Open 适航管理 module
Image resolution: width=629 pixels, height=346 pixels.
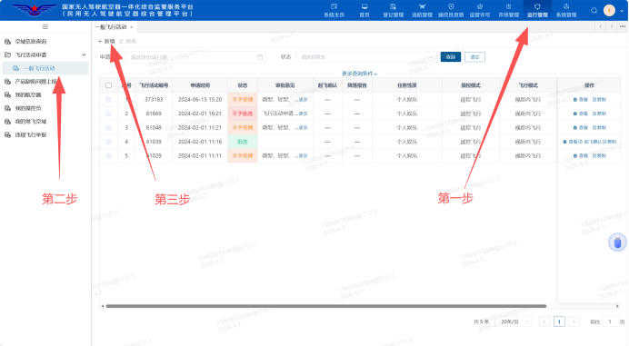[x=422, y=11]
